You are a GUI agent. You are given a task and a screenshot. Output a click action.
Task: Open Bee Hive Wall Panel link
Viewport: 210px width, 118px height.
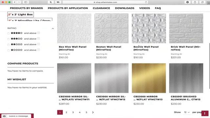point(73,48)
